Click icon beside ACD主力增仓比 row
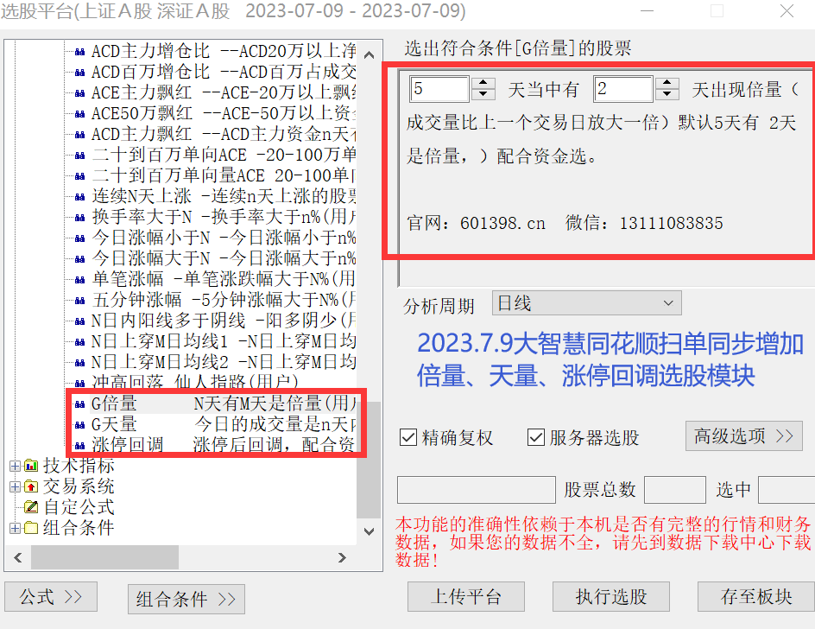 (x=80, y=52)
